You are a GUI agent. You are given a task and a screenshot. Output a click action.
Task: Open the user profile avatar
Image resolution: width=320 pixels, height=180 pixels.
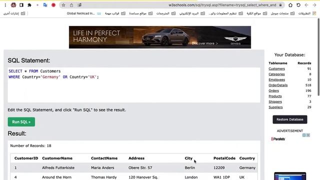(13, 5)
